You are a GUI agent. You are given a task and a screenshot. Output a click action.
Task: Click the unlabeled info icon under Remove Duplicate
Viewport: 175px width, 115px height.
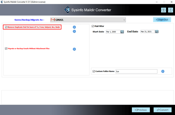[74, 31]
